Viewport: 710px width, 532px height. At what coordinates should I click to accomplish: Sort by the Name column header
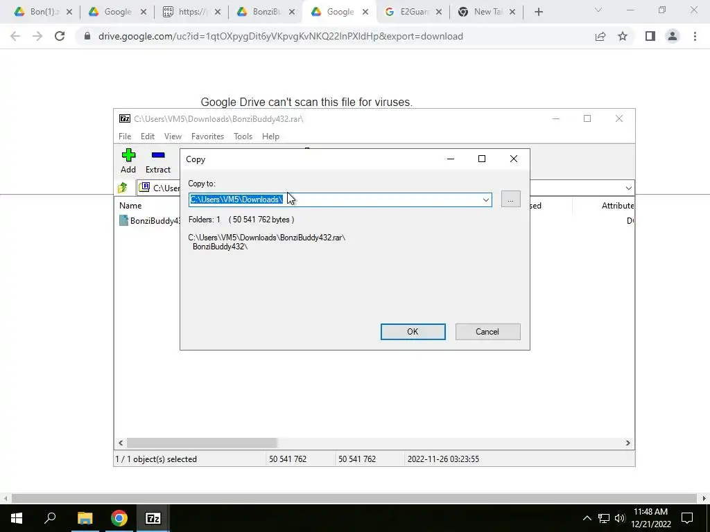pos(130,205)
